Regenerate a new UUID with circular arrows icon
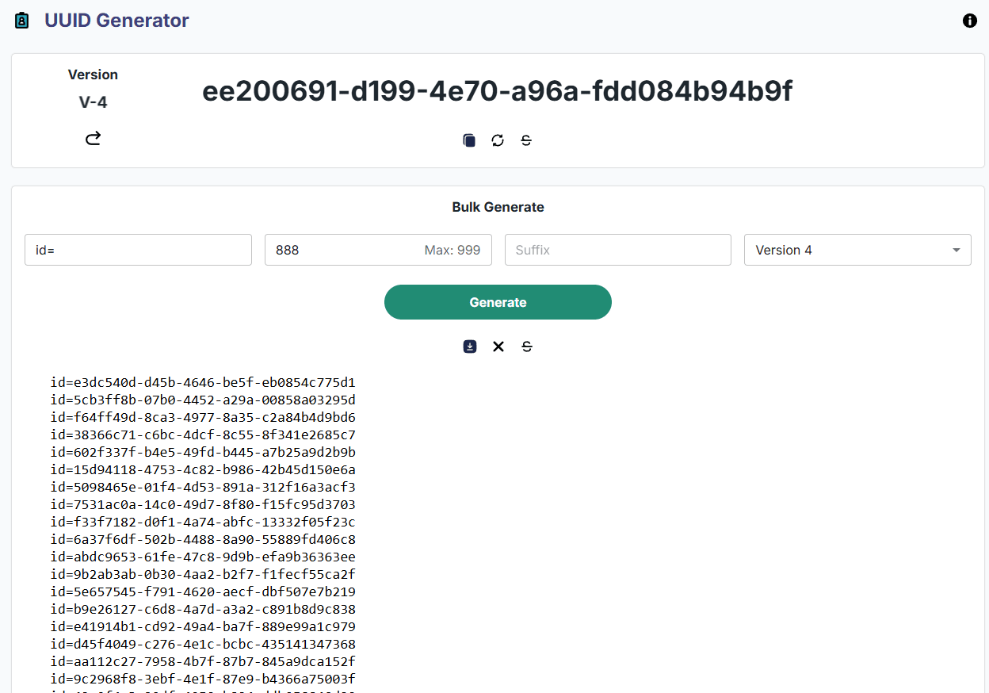989x693 pixels. click(x=498, y=140)
